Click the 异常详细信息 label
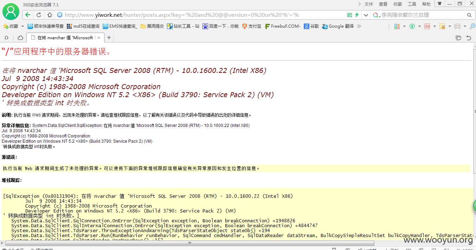Screen dimensions: 476x250 pos(16,126)
